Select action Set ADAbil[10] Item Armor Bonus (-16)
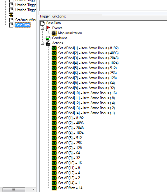Screen dimensions: 167x192 click(87, 93)
